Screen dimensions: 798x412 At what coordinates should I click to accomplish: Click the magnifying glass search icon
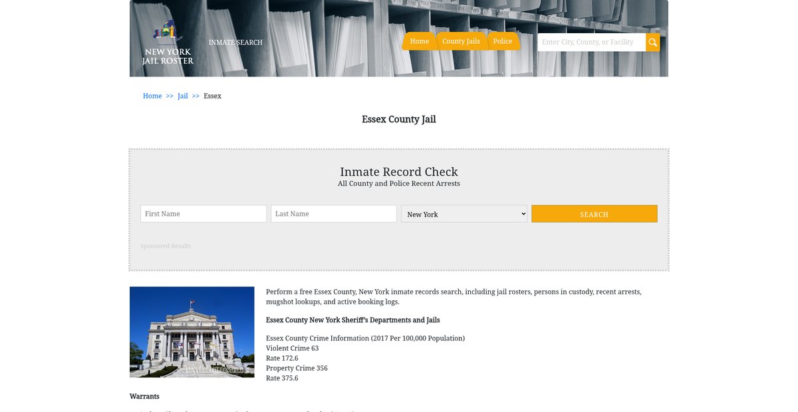pyautogui.click(x=653, y=43)
